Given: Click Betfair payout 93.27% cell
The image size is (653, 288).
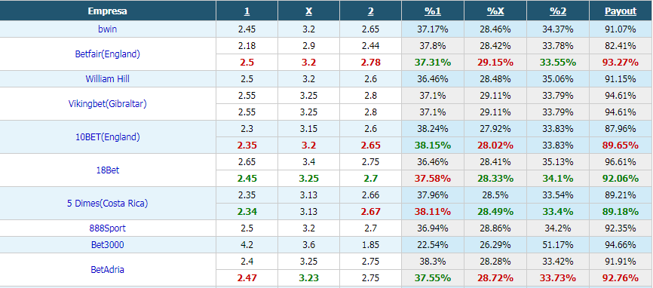Looking at the screenshot, I should [621, 63].
